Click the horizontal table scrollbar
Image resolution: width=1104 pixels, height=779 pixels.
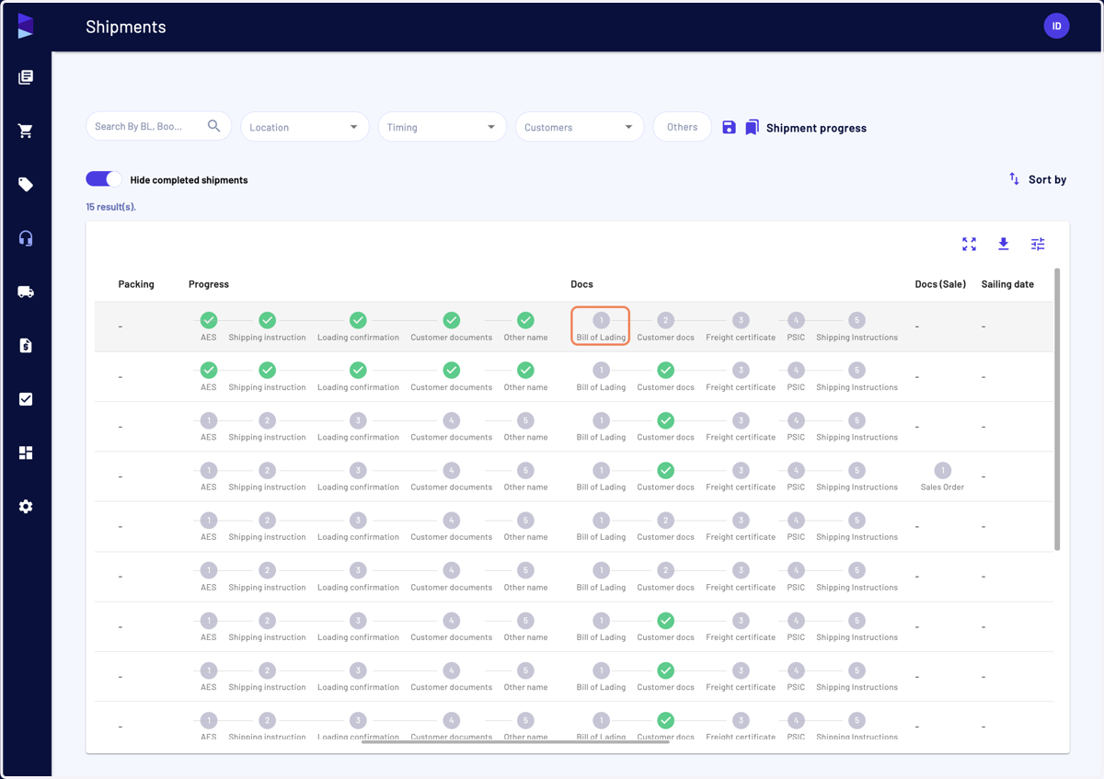point(515,740)
